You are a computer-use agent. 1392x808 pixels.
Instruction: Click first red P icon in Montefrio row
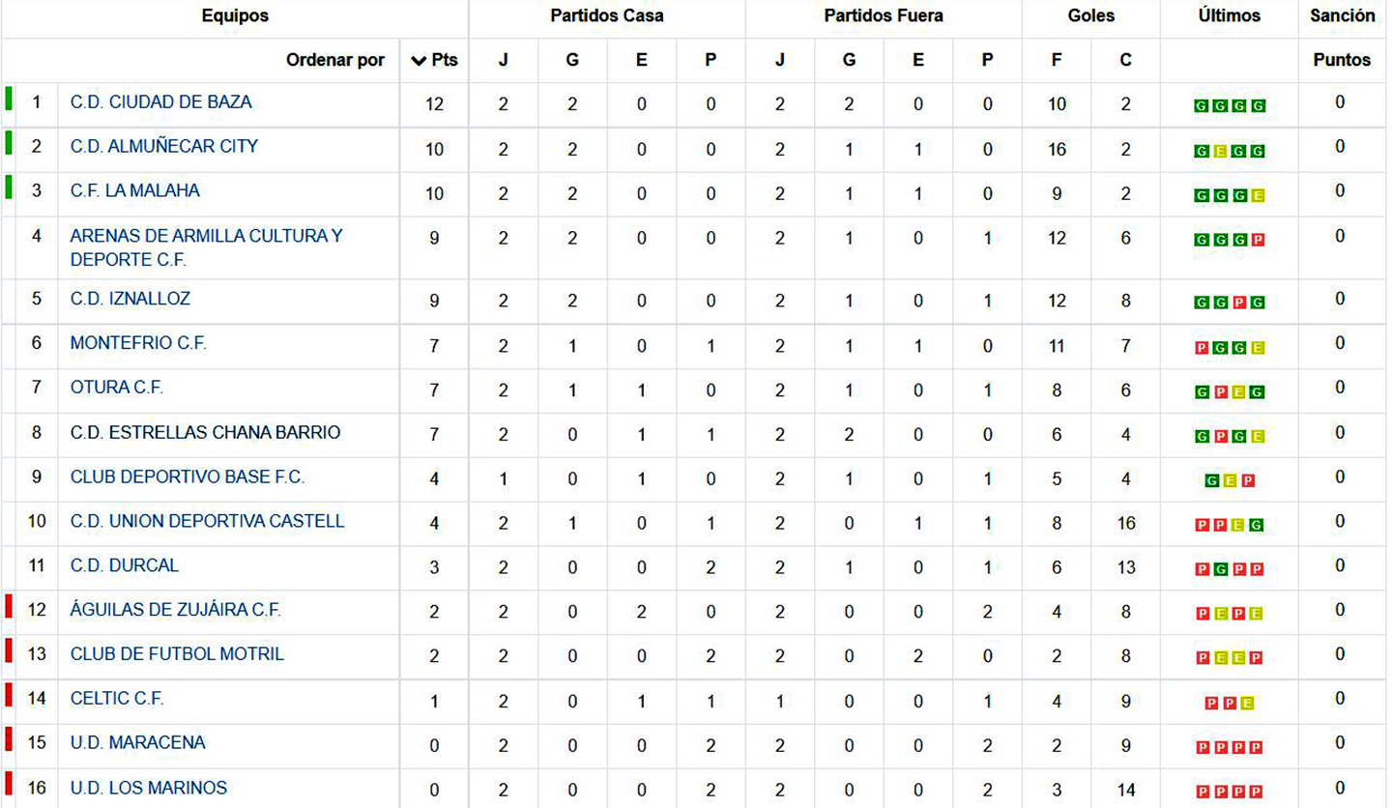tap(1202, 348)
